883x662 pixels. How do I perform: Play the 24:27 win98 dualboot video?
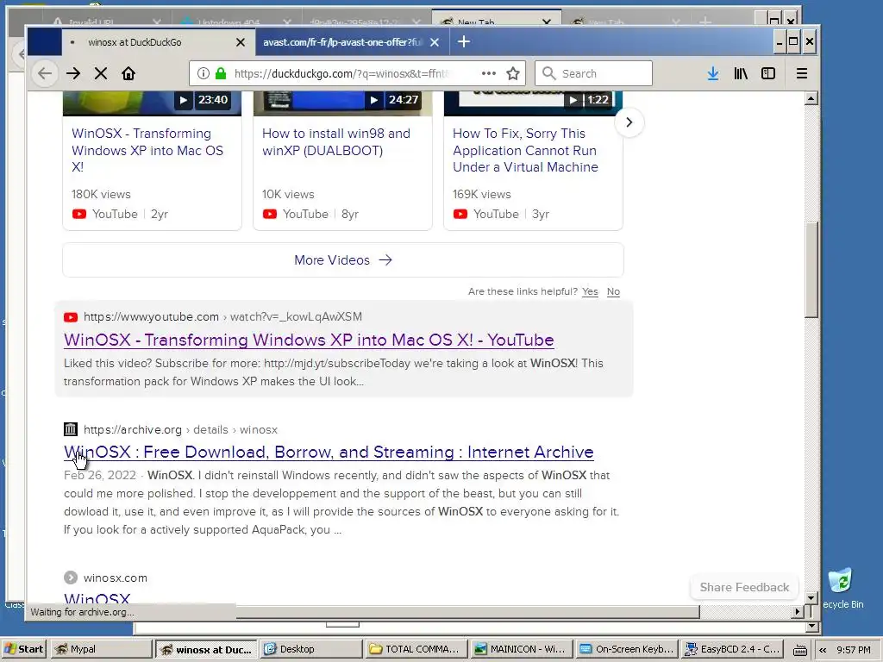pos(342,103)
